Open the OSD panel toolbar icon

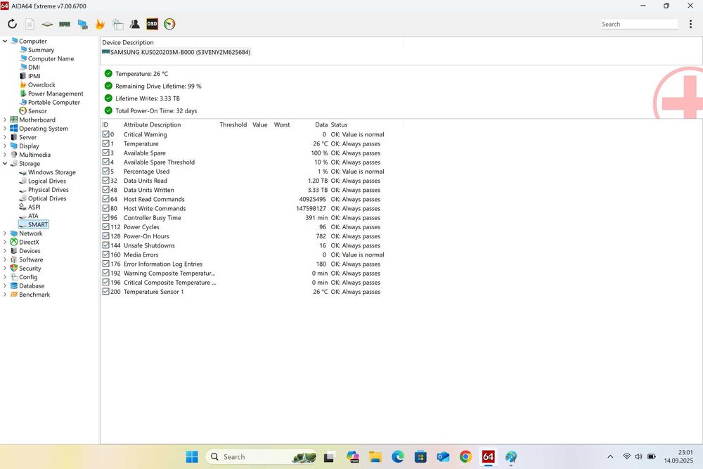(152, 24)
